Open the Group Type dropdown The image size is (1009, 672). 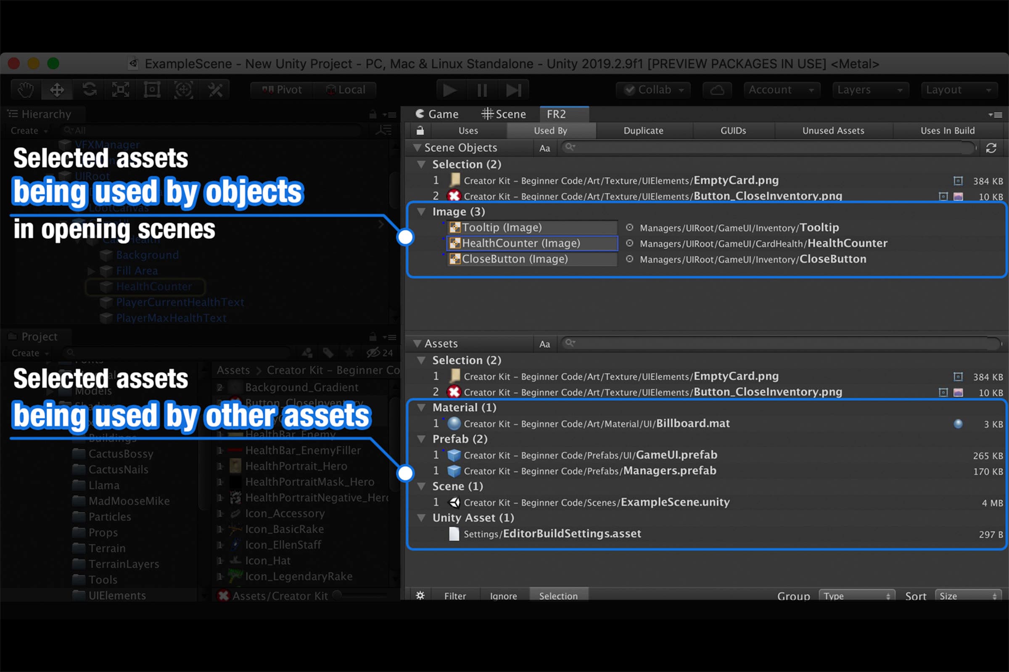coord(856,596)
